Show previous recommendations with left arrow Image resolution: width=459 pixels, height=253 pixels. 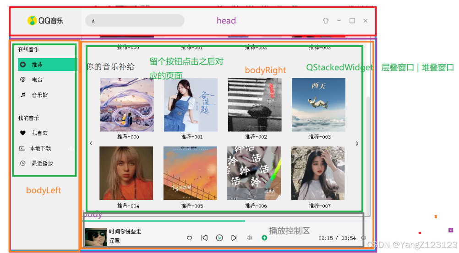pyautogui.click(x=91, y=143)
